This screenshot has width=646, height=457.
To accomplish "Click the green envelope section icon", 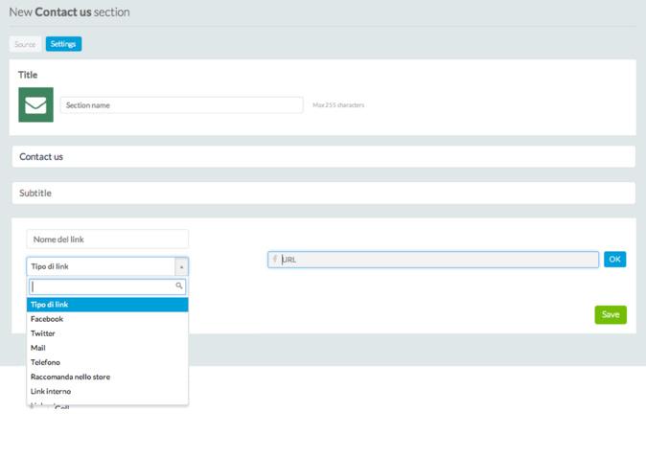I will point(35,104).
